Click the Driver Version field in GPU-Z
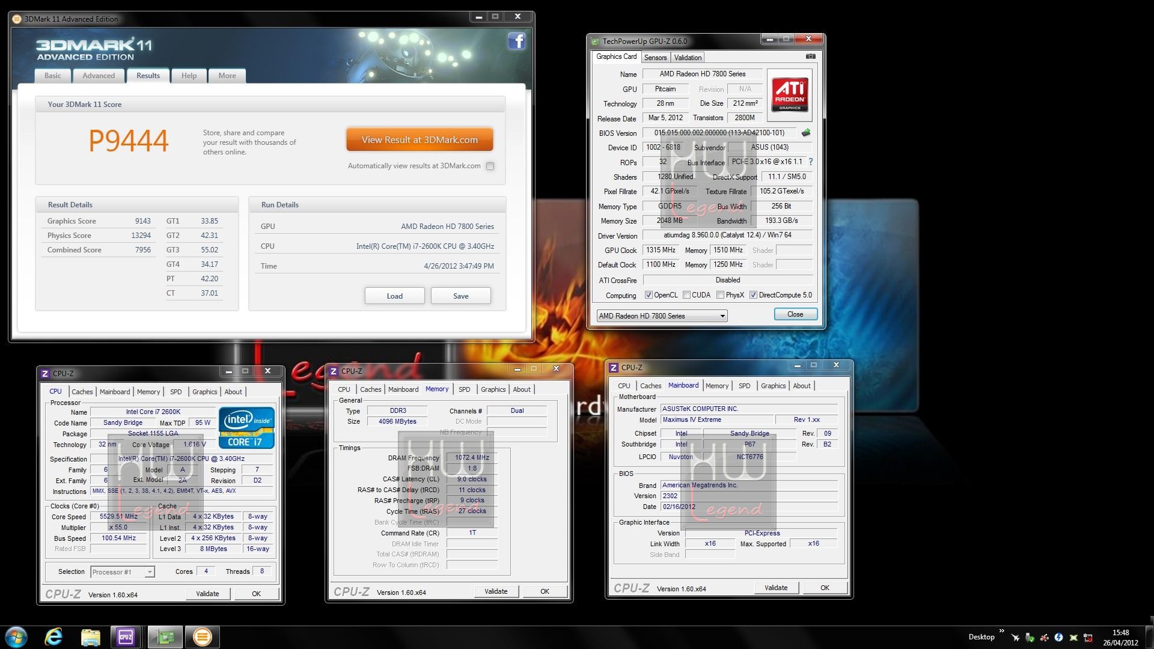The width and height of the screenshot is (1154, 649). pyautogui.click(x=727, y=235)
